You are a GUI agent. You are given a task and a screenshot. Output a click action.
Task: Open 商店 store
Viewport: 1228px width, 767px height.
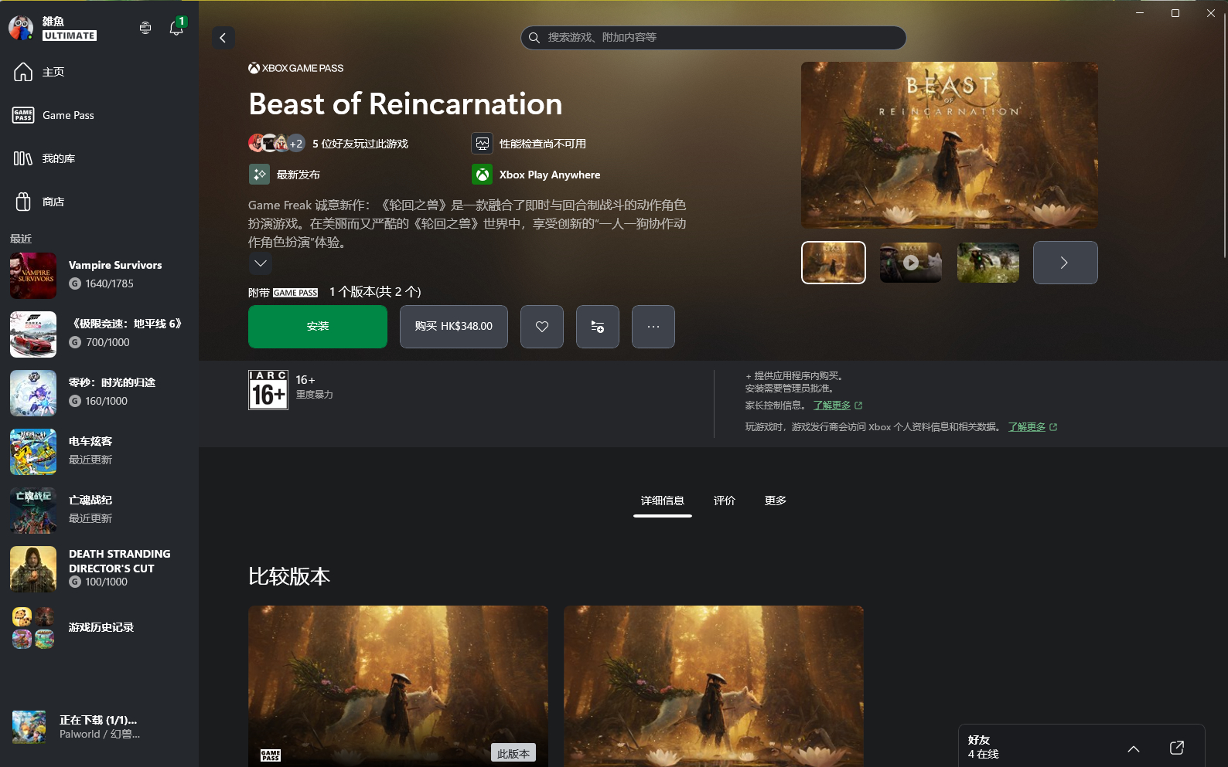click(x=99, y=202)
